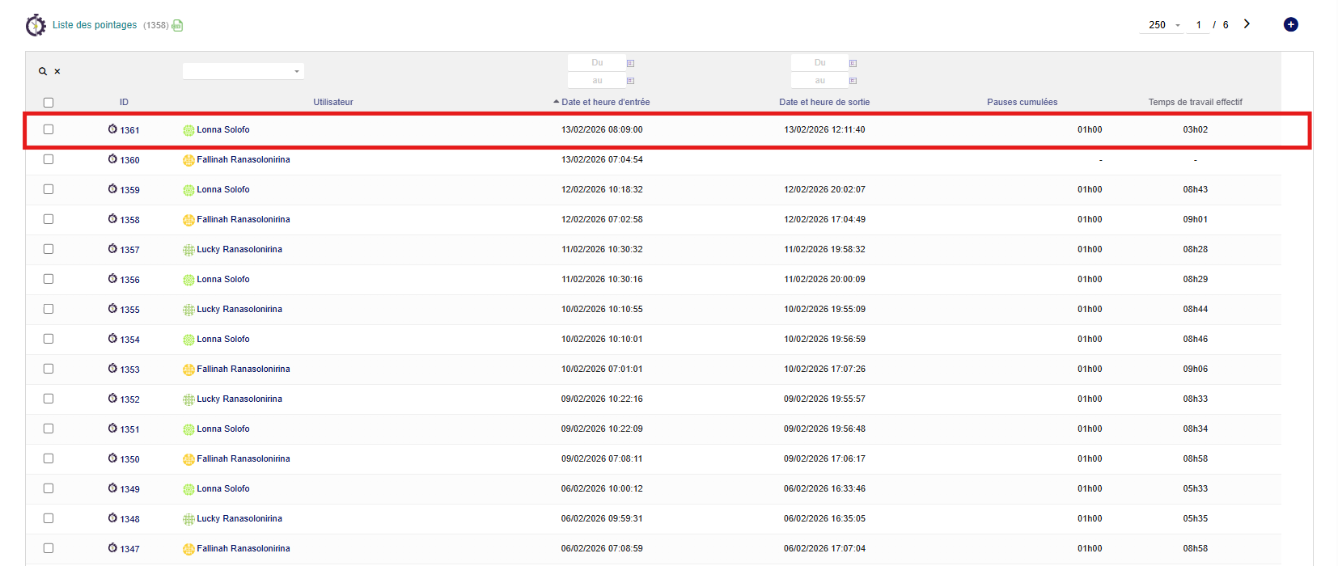Click the export file icon beside the pointages count
This screenshot has height=566, width=1338.
point(177,26)
